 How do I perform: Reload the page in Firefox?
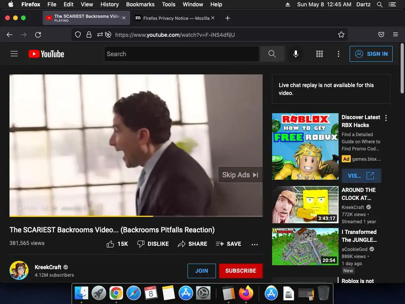(x=38, y=35)
